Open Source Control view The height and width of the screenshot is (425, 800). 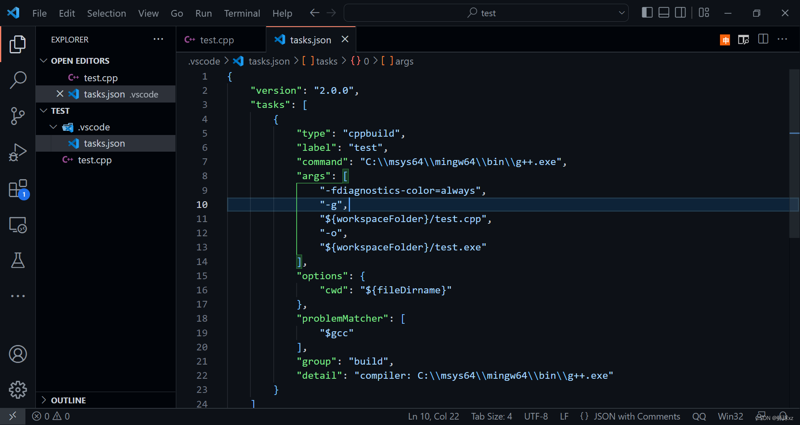point(17,116)
